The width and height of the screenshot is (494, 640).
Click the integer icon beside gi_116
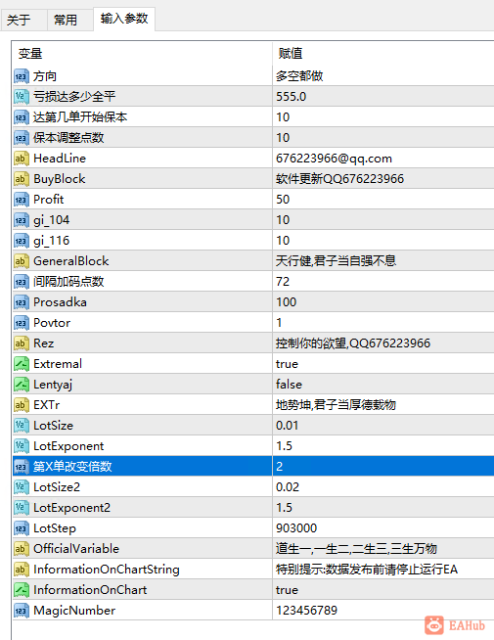tap(22, 241)
